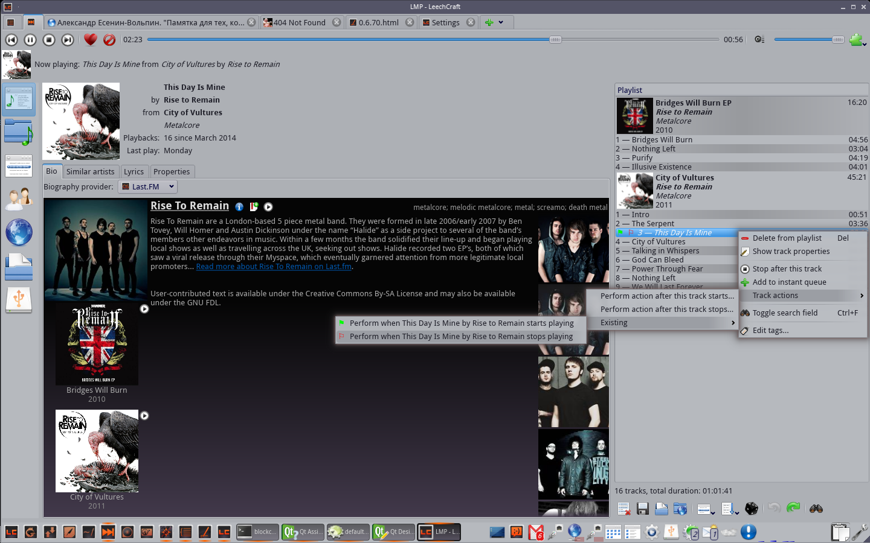The image size is (870, 543).
Task: Choose Show track properties
Action: click(x=803, y=252)
